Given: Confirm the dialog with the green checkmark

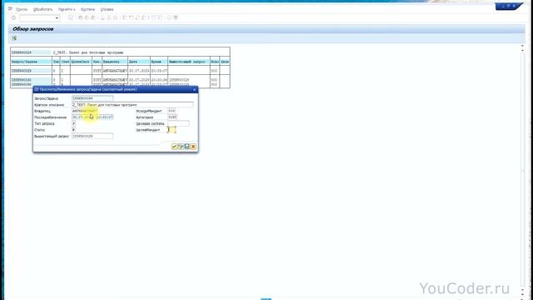Looking at the screenshot, I should [x=174, y=147].
